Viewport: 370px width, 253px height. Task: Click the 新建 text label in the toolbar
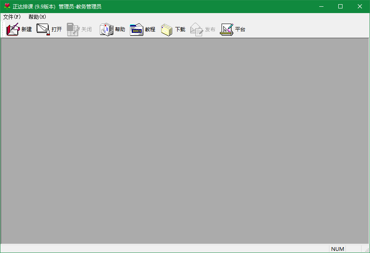[27, 30]
